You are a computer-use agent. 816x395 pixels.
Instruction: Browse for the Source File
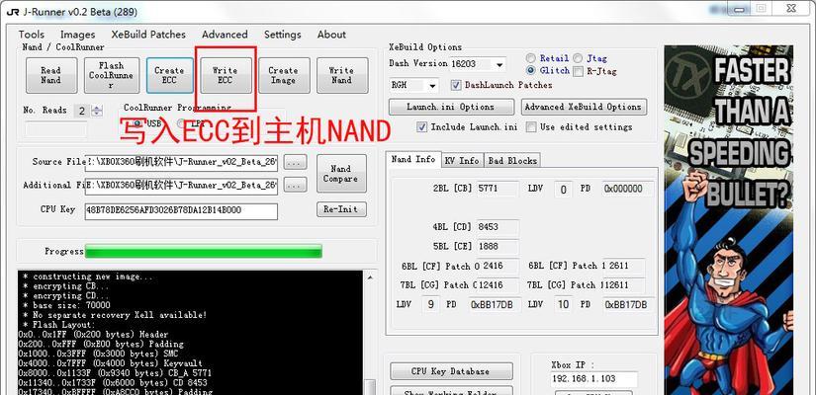coord(295,162)
